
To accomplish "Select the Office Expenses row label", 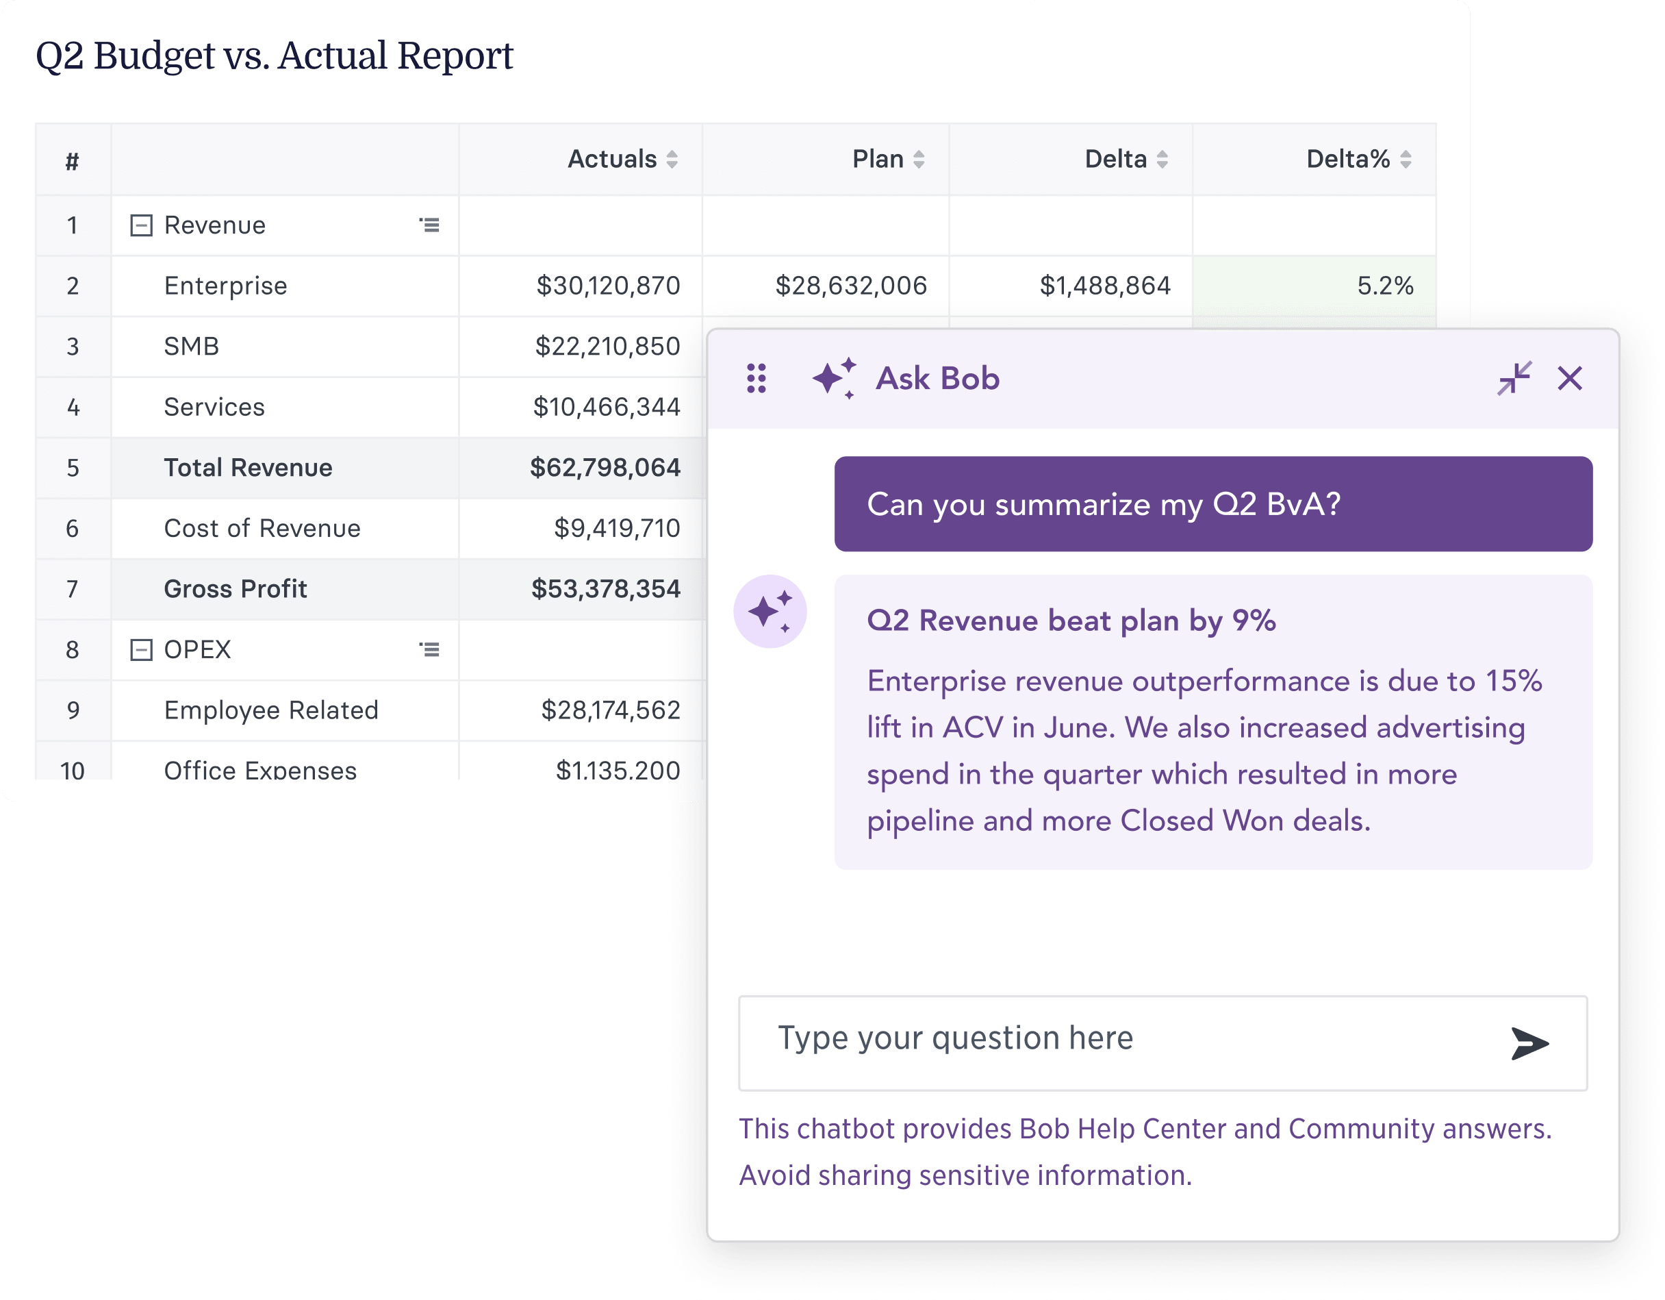I will [x=260, y=769].
